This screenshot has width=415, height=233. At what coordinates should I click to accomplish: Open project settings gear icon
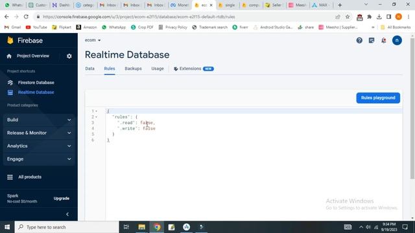(69, 56)
